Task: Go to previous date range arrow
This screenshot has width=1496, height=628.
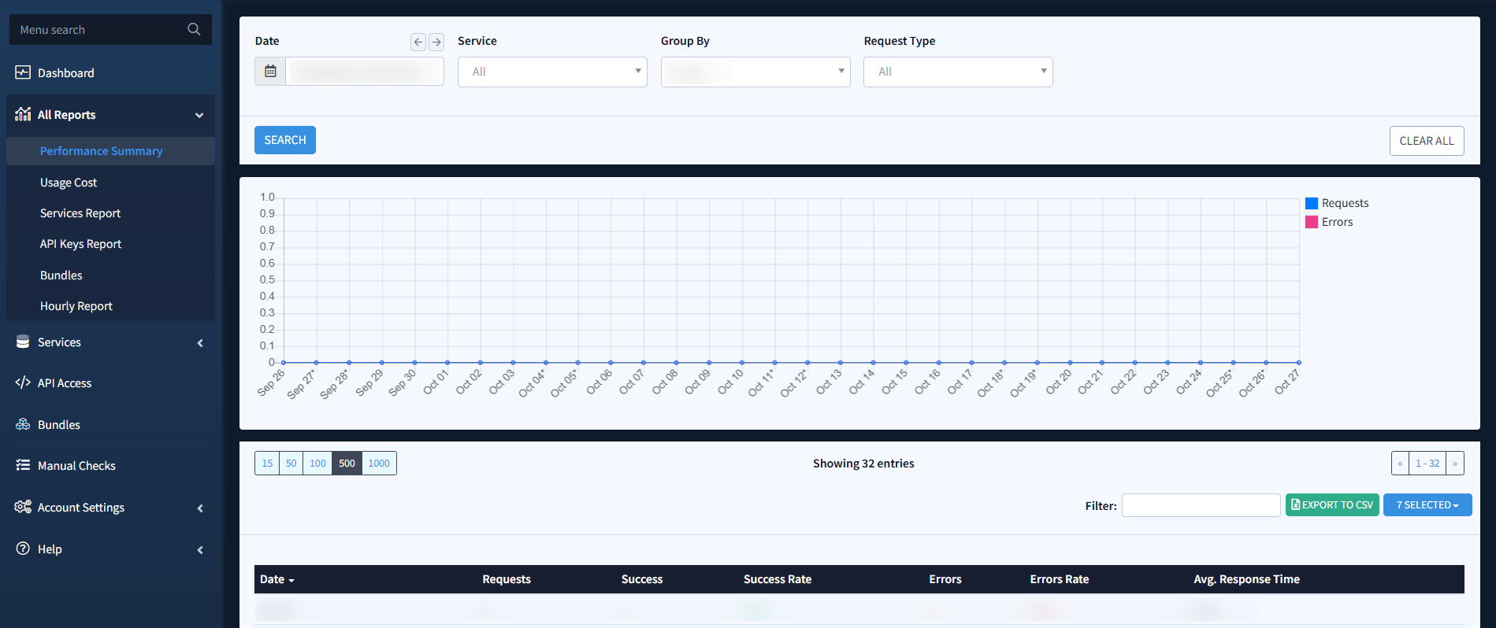Action: coord(418,42)
